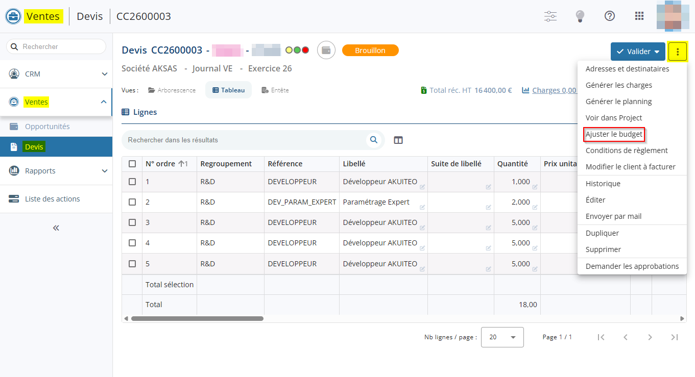
Task: Click the horizontal table scrollbar
Action: pos(197,318)
